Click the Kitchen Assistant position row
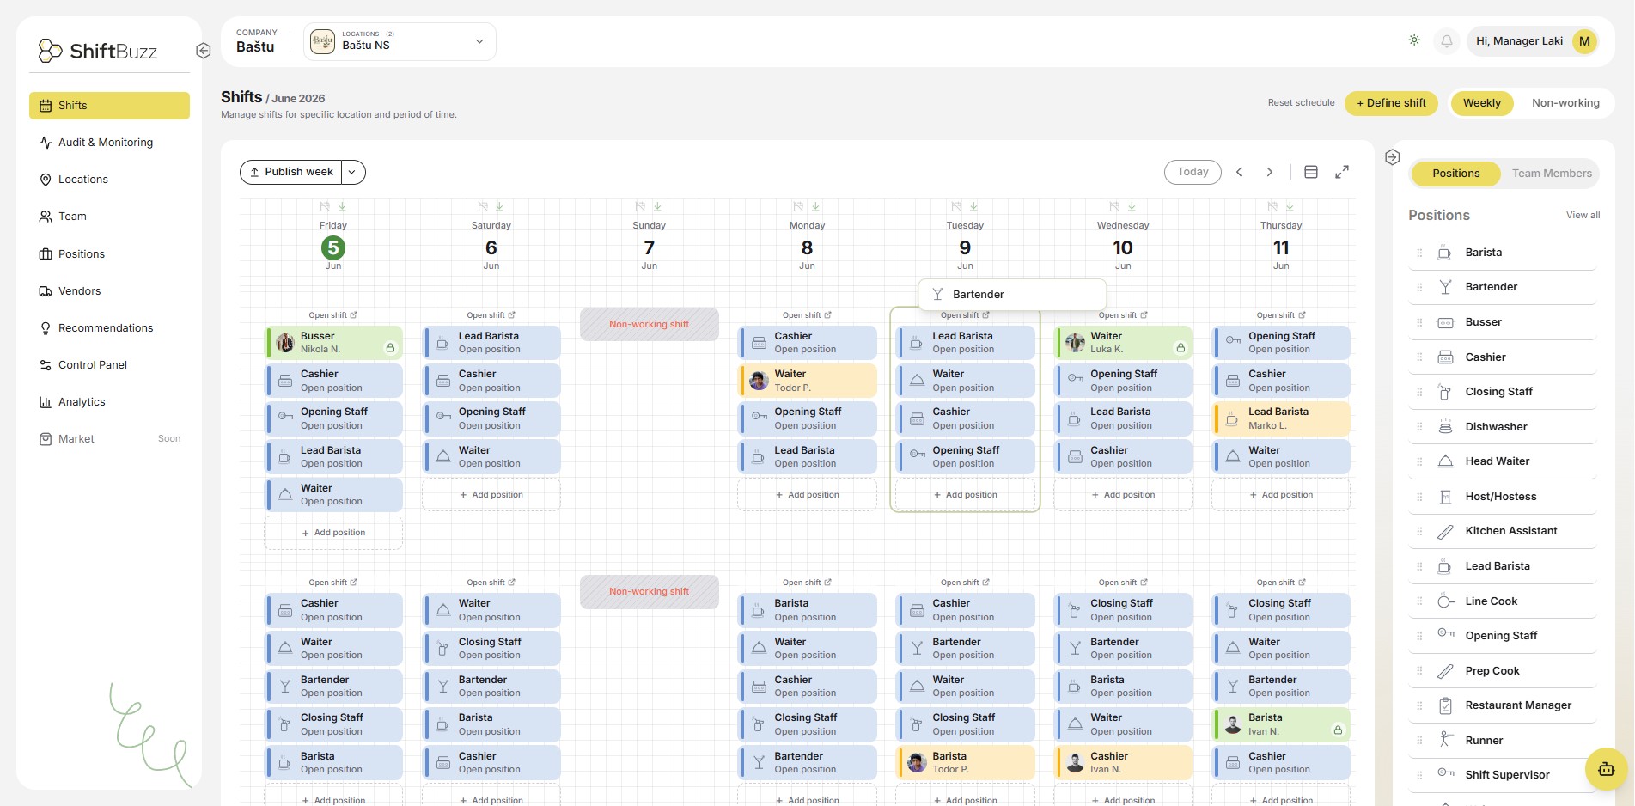This screenshot has width=1635, height=806. [1503, 531]
